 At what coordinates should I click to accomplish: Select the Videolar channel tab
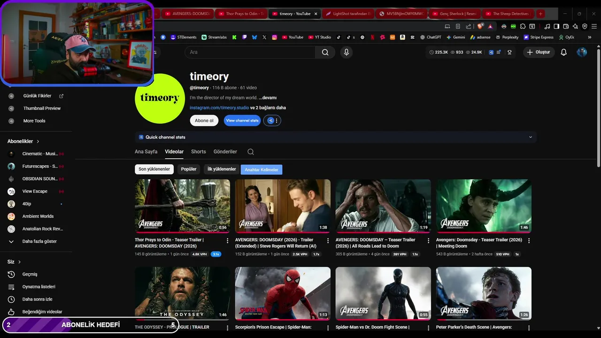click(174, 152)
